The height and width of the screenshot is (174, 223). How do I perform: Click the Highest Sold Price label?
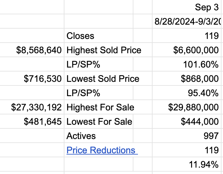click(104, 50)
